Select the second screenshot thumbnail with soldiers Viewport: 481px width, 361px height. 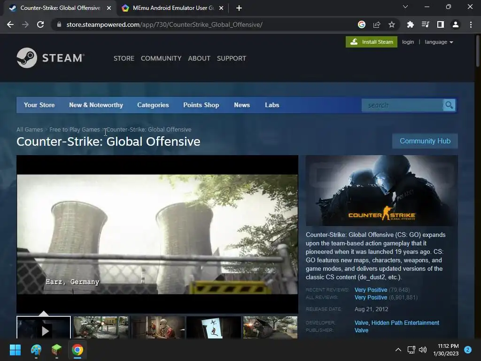point(101,328)
